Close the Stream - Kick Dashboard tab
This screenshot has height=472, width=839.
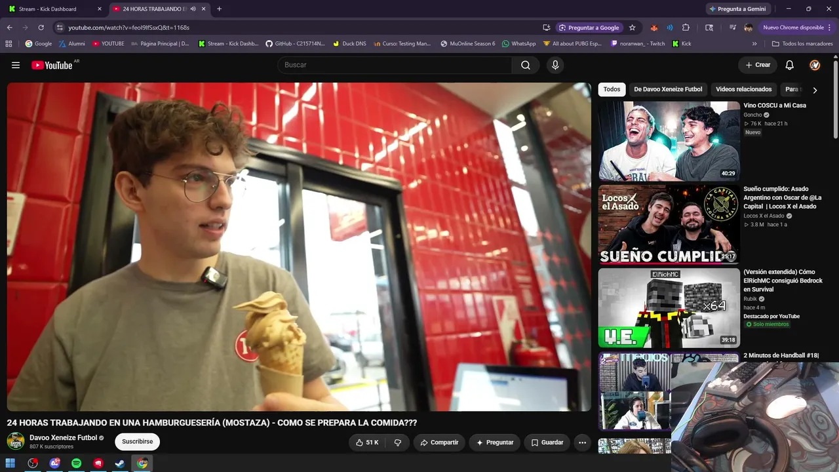click(100, 9)
